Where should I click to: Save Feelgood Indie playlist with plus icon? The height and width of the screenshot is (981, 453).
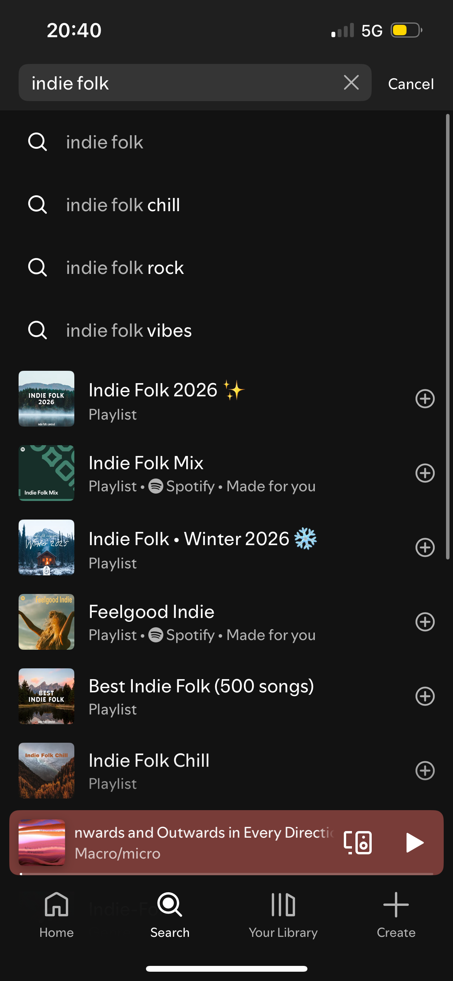pos(425,622)
